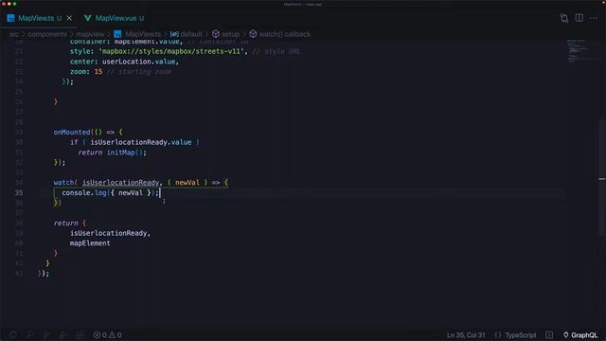This screenshot has height=341, width=606.
Task: Split the editor to the right
Action: pos(579,18)
